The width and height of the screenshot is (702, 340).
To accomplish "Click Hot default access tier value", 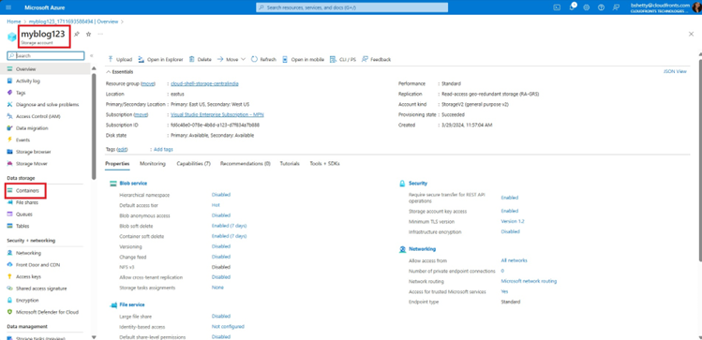I will [x=216, y=205].
